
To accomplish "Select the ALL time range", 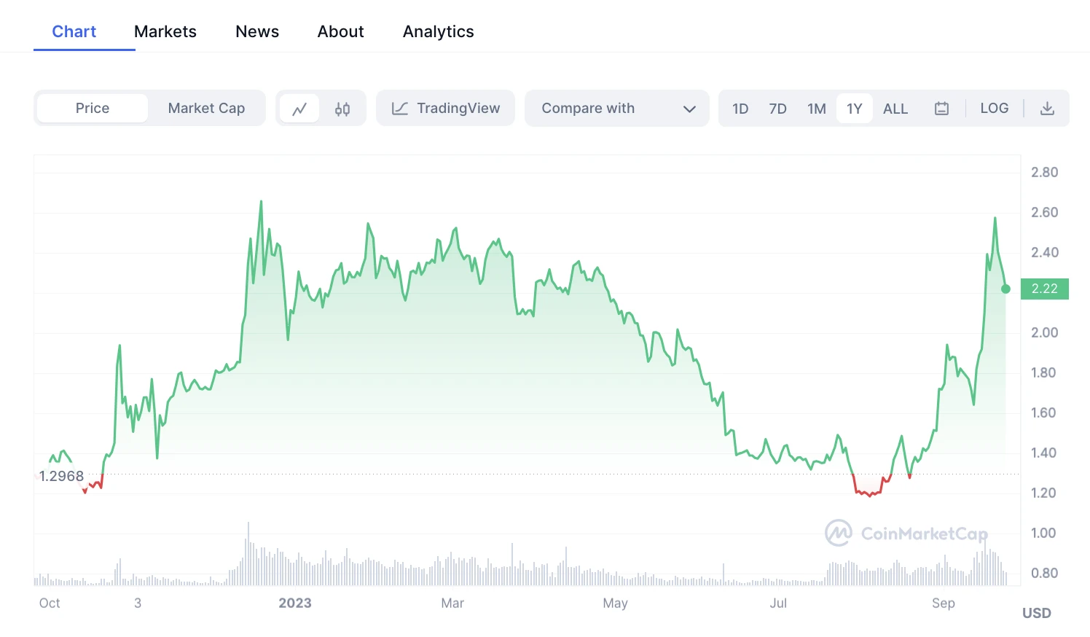I will 895,109.
